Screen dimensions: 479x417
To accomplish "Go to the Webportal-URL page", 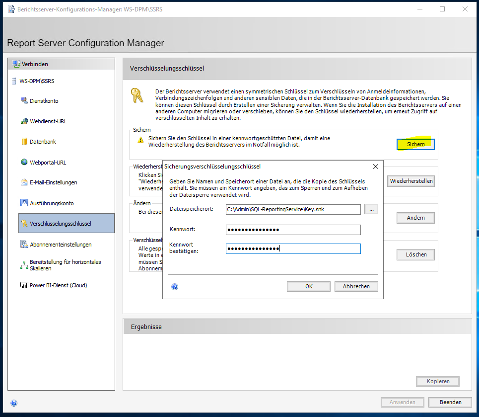I will coord(48,162).
